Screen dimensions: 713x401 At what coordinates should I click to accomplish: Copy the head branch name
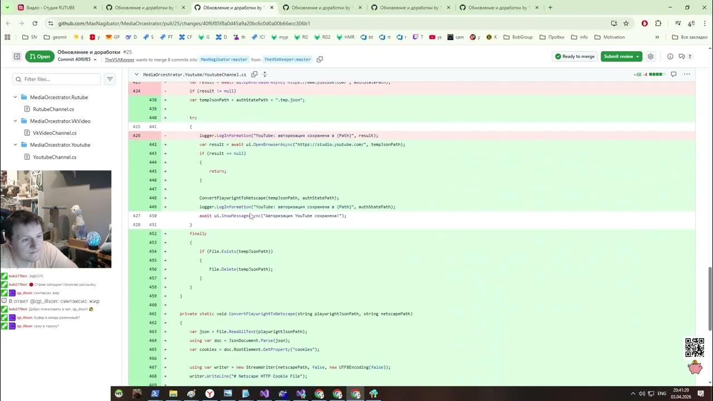click(x=320, y=60)
